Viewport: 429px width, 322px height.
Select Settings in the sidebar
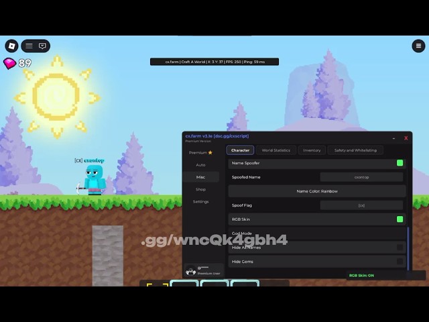[x=200, y=202]
